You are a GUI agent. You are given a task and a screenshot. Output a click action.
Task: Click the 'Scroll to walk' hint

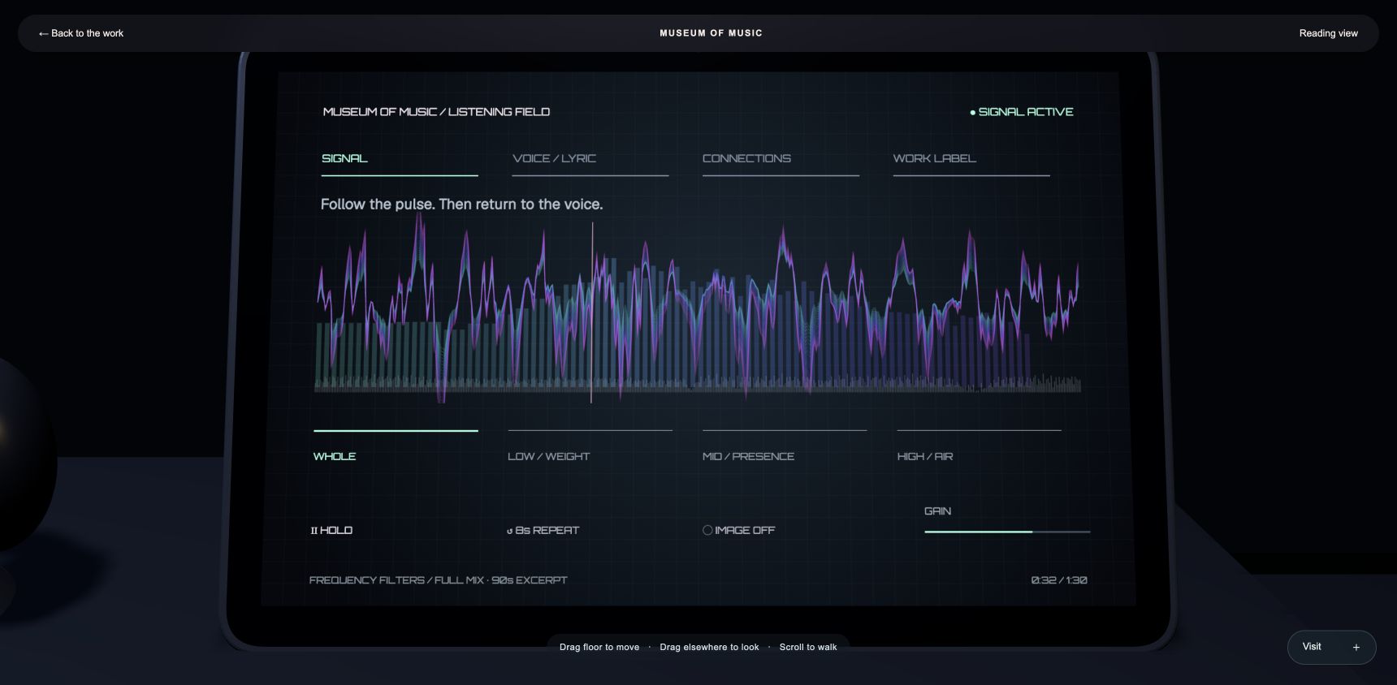pyautogui.click(x=808, y=647)
